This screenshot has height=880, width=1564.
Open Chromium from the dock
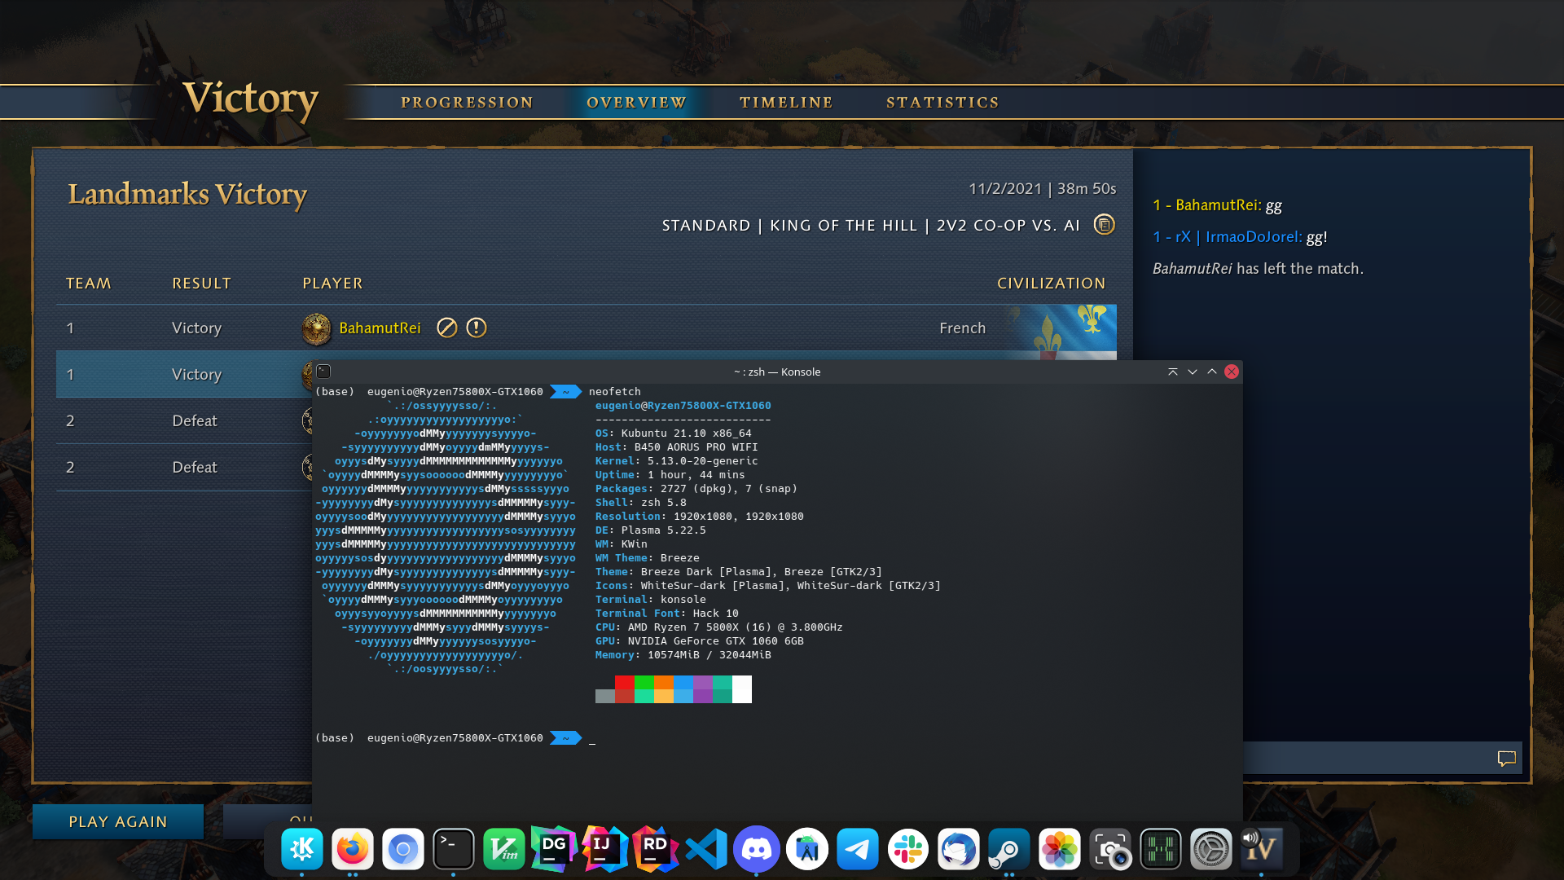403,849
